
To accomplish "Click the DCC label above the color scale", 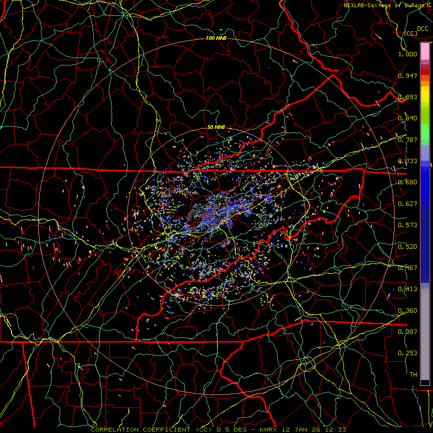I will pos(422,29).
